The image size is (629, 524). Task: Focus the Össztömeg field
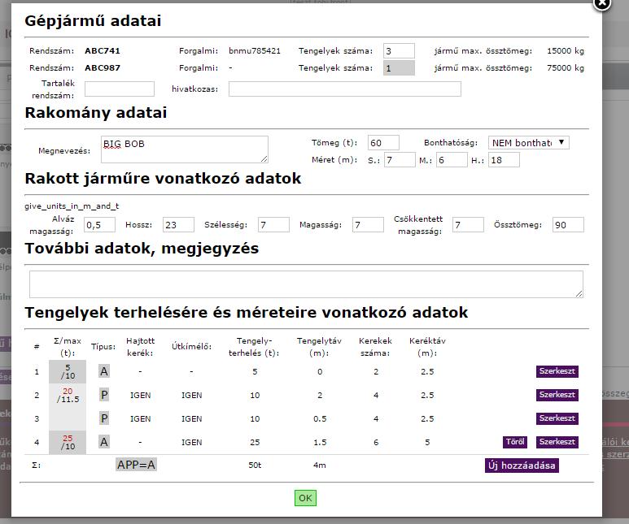(568, 225)
